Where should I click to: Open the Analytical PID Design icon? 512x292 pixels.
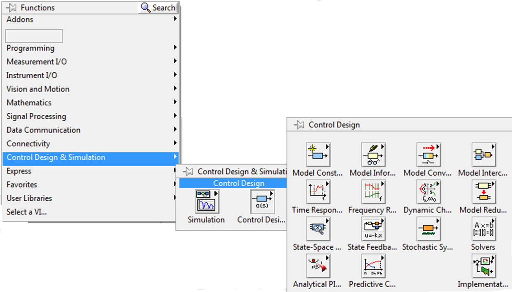(x=318, y=266)
